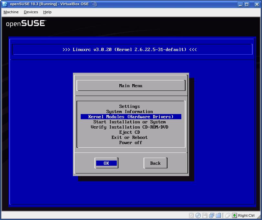Click the openSUSE logo

coord(26,24)
